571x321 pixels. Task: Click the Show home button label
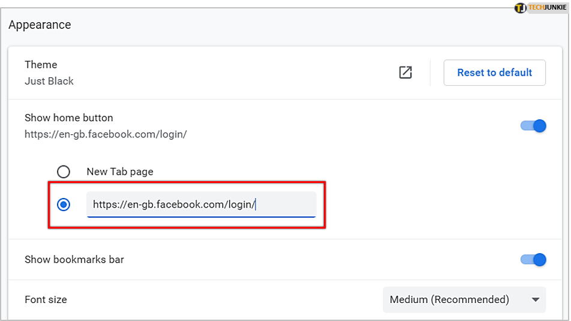coord(69,118)
